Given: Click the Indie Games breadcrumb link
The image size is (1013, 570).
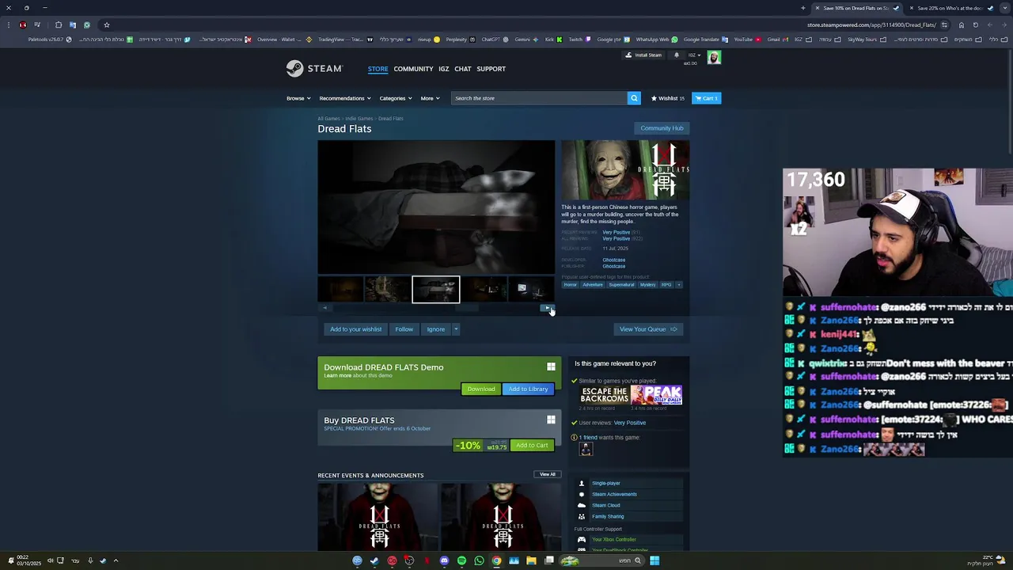Looking at the screenshot, I should click(x=359, y=119).
